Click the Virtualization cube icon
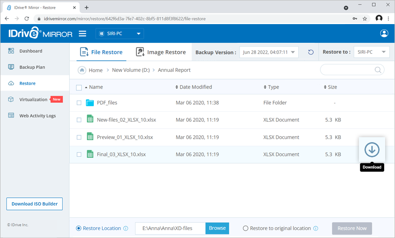Image resolution: width=395 pixels, height=238 pixels. coord(11,99)
